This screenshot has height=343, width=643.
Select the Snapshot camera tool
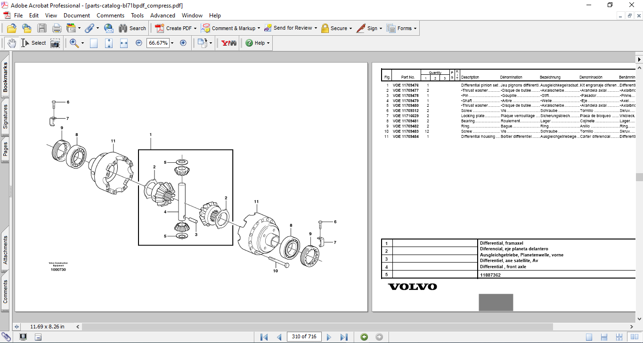click(55, 43)
